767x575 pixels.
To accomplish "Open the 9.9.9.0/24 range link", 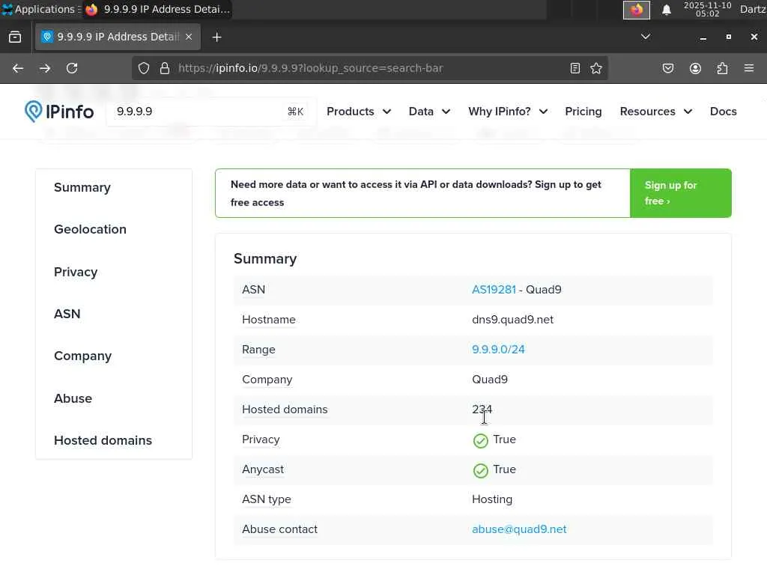I will coord(498,350).
